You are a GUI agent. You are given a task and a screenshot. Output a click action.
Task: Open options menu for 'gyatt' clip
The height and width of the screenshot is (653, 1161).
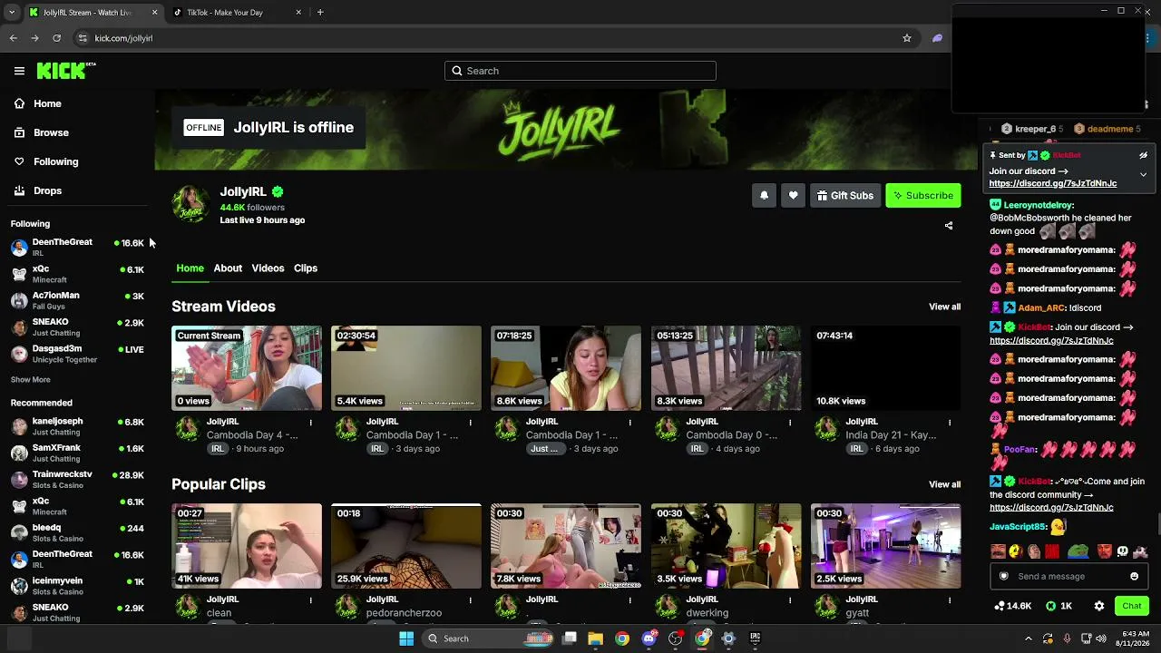(950, 599)
